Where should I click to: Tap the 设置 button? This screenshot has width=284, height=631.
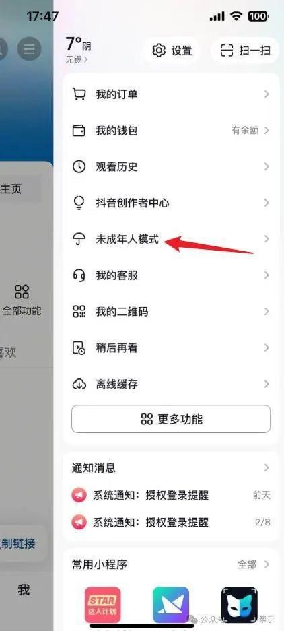coord(172,51)
